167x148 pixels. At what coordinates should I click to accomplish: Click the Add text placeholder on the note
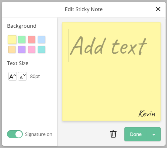(109, 46)
